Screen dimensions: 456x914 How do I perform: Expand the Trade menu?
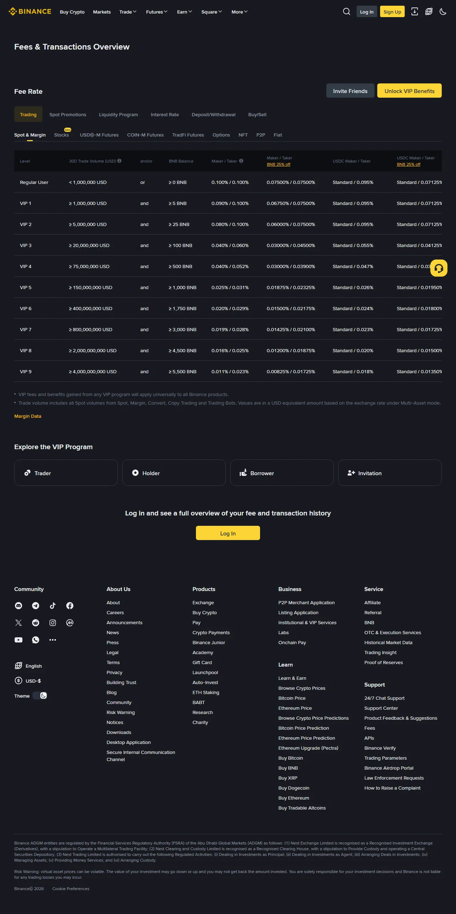tap(128, 12)
